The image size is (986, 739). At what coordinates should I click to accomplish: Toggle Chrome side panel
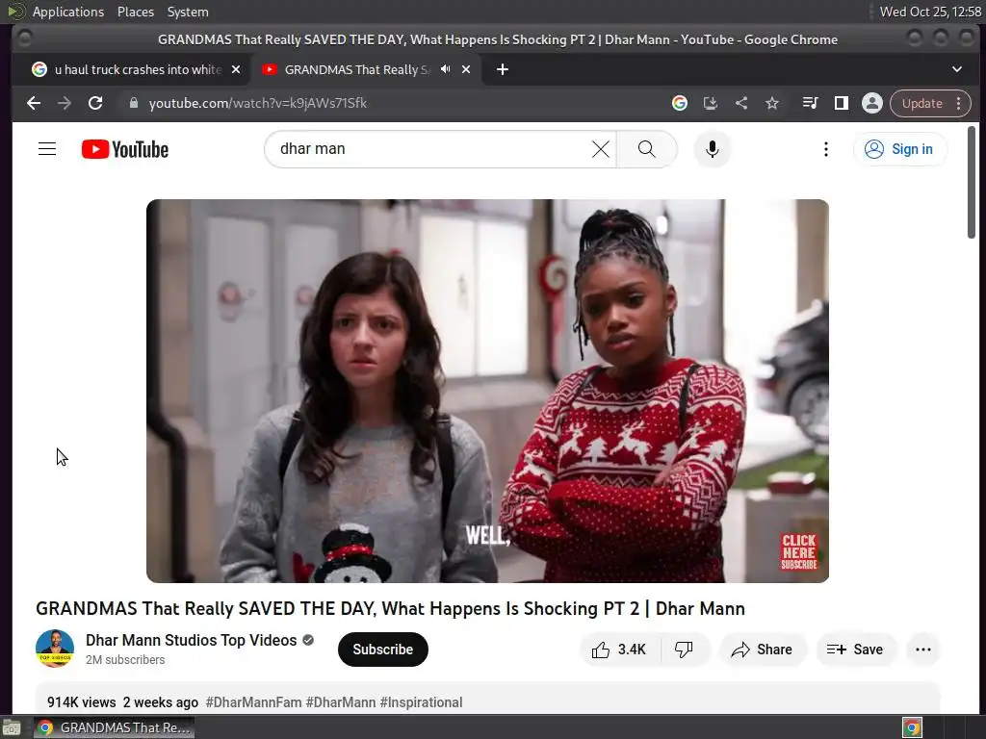click(841, 103)
